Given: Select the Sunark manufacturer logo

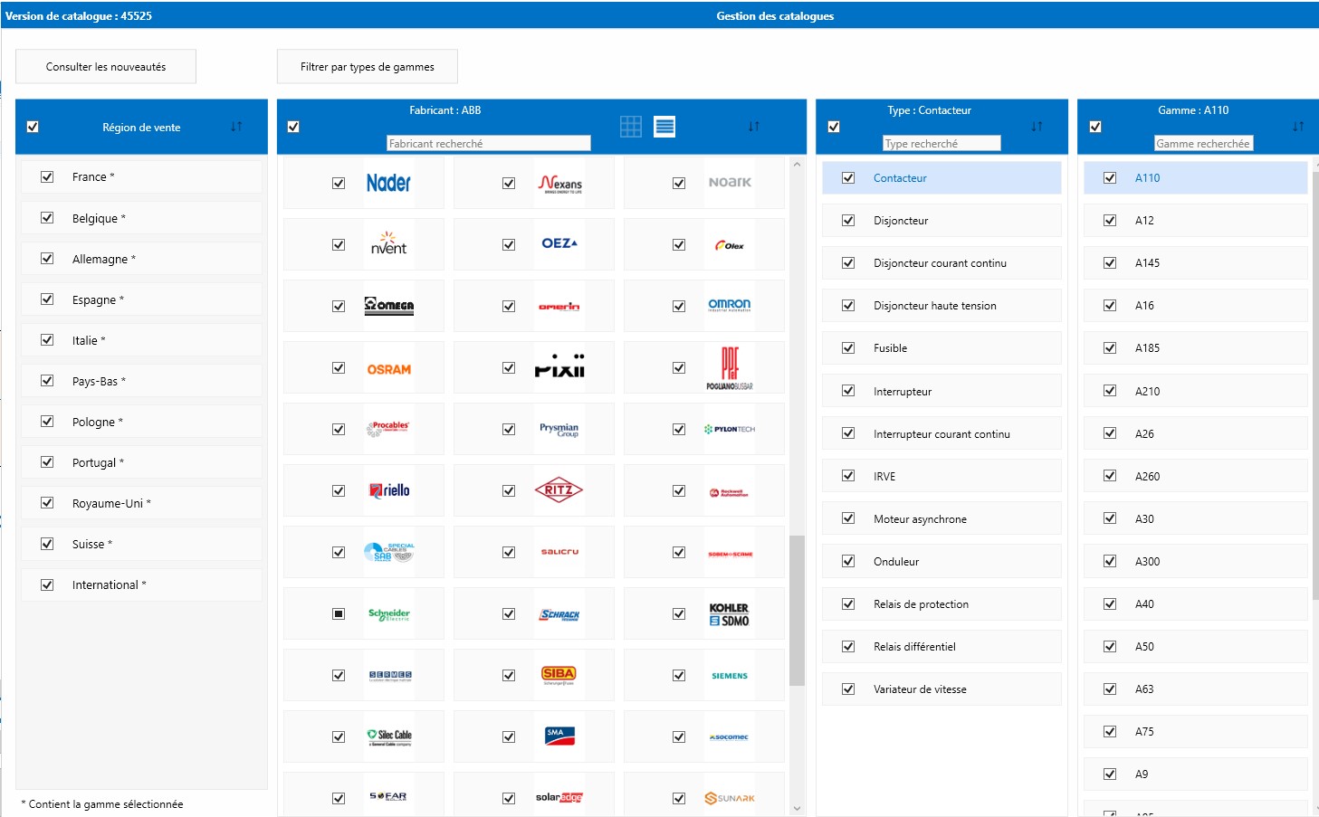Looking at the screenshot, I should (730, 797).
